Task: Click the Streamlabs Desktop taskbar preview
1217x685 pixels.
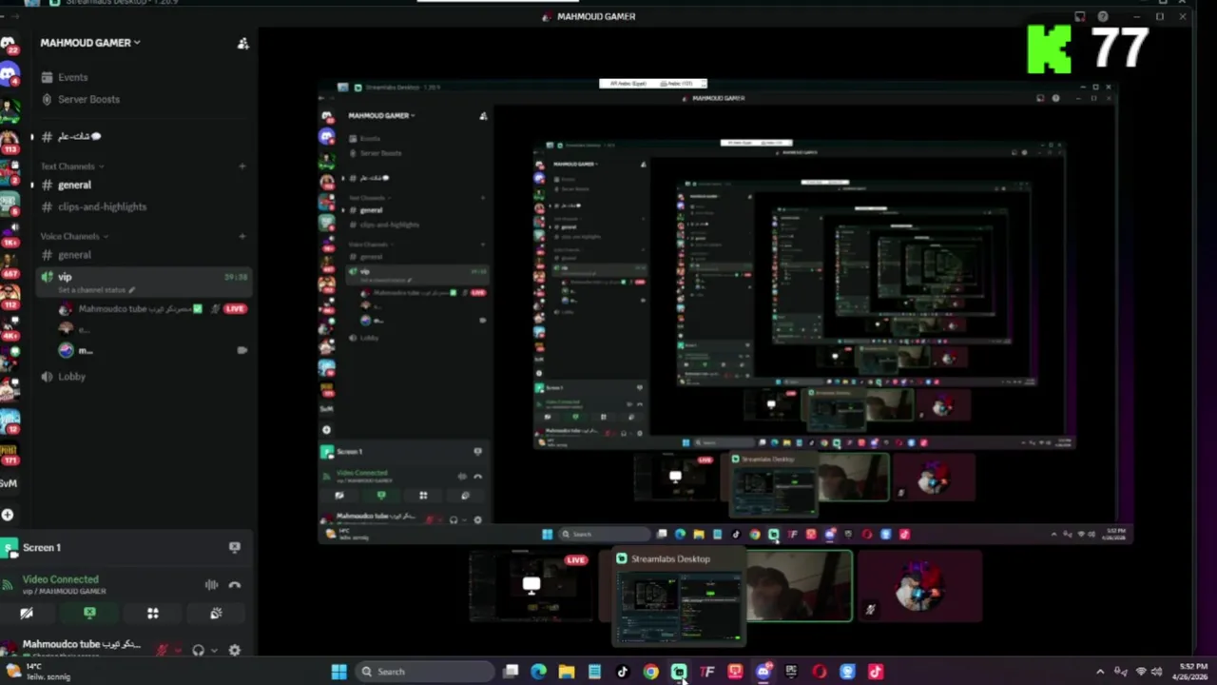Action: (678, 597)
